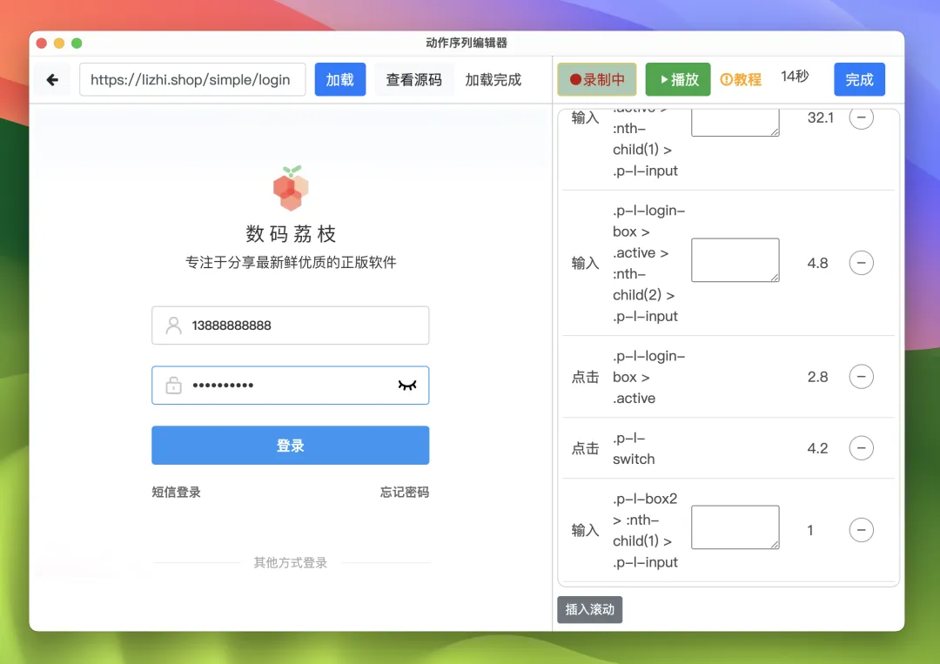Click the 4.2 duration value

(x=817, y=448)
